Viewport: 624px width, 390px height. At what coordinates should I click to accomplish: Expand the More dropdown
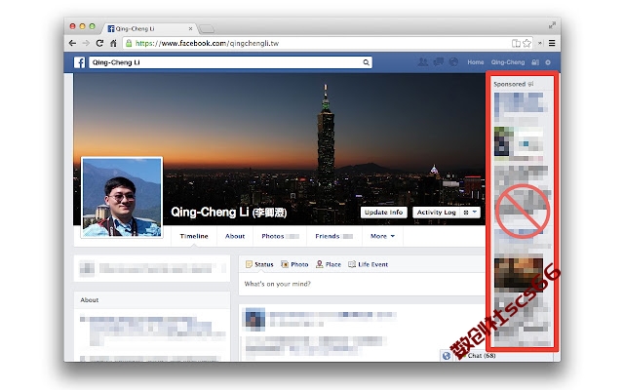382,236
